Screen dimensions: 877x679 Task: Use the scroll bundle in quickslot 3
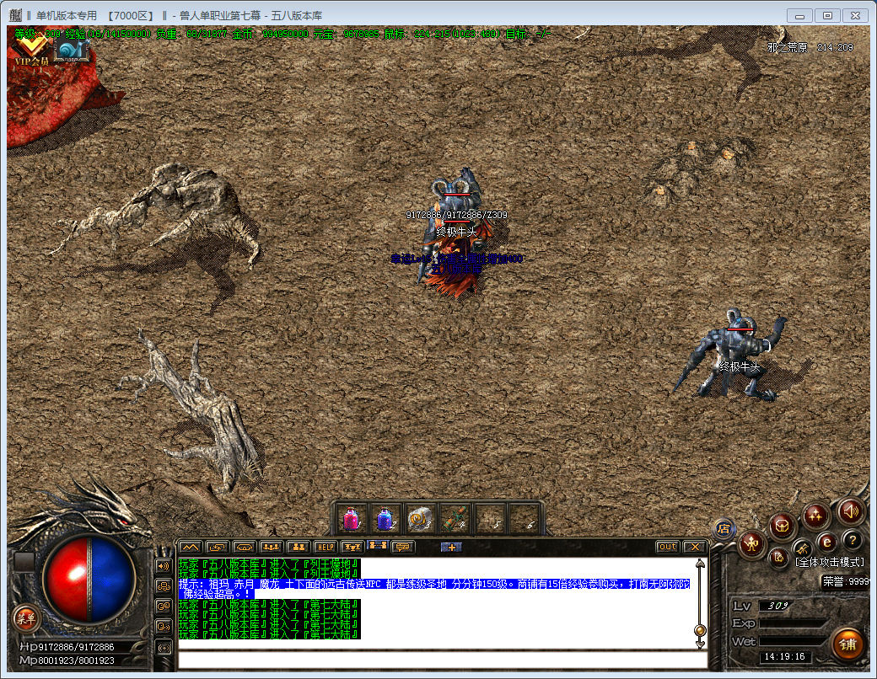(x=419, y=518)
